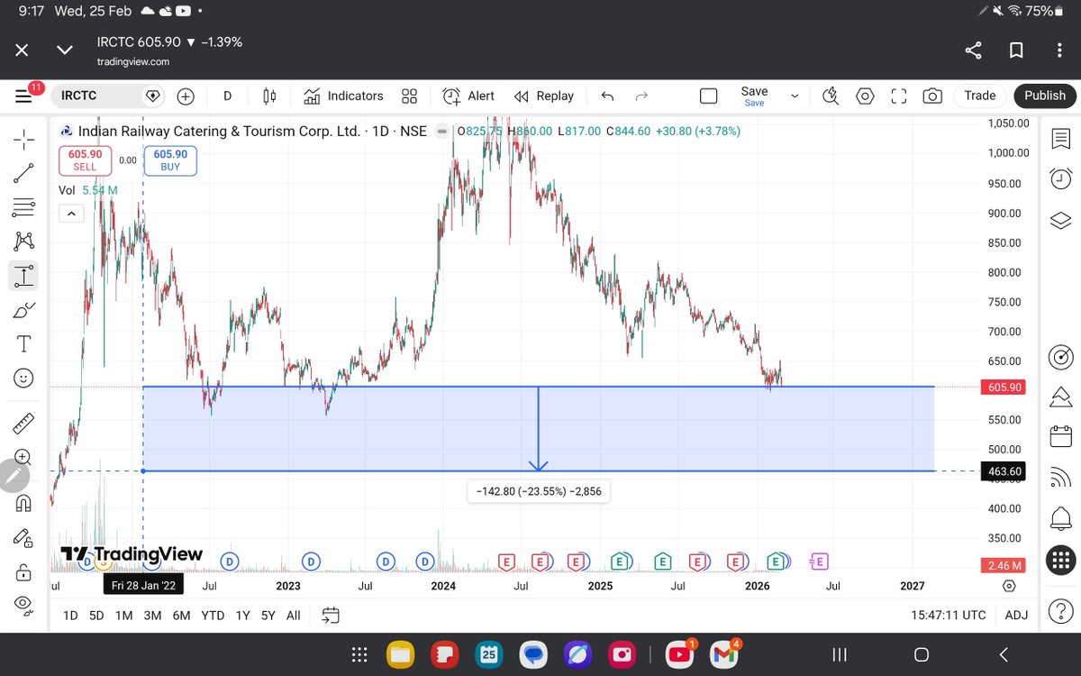Open the go to date calendar
This screenshot has width=1081, height=676.
click(331, 616)
